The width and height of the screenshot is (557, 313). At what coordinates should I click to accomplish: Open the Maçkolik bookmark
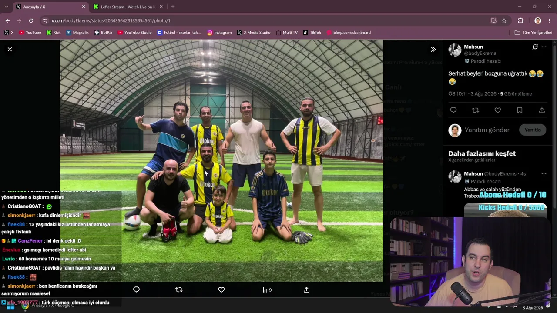click(77, 33)
